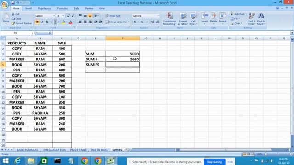The height and width of the screenshot is (165, 294).
Task: Open File Explorer from taskbar
Action: (31, 161)
